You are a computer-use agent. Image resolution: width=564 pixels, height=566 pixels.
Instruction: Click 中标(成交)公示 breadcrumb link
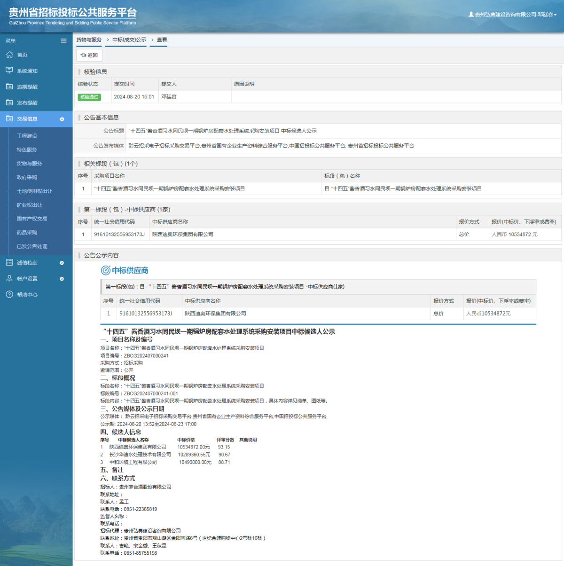coord(129,40)
